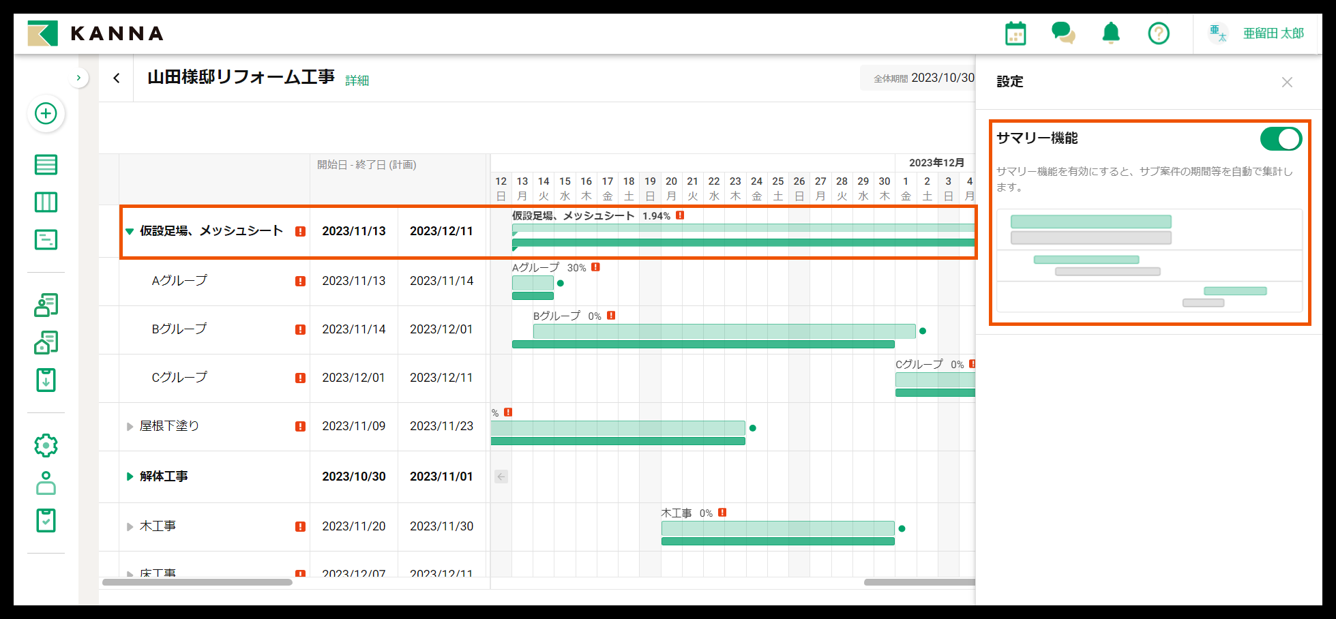Expand the 屋根下塗り row
1336x619 pixels.
tap(130, 427)
